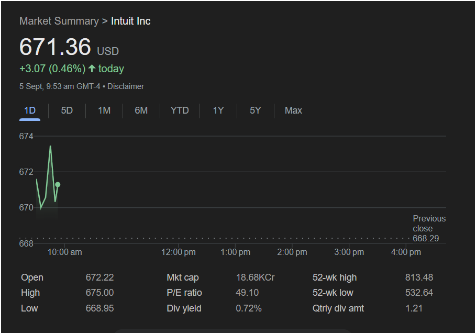Click the Div yield value 0.72%
Viewport: 476px width, 334px height.
[249, 308]
